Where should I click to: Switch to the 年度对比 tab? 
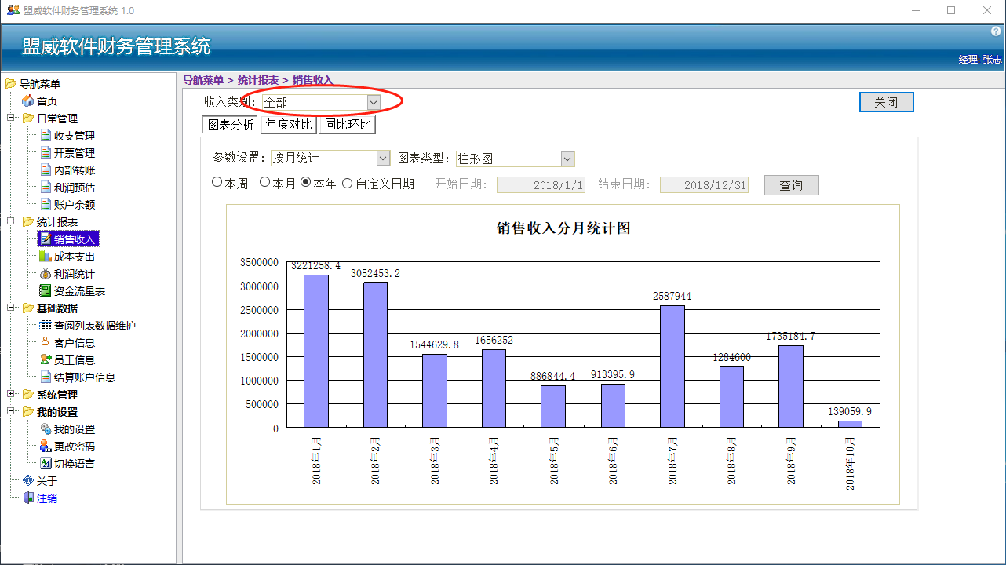(288, 124)
